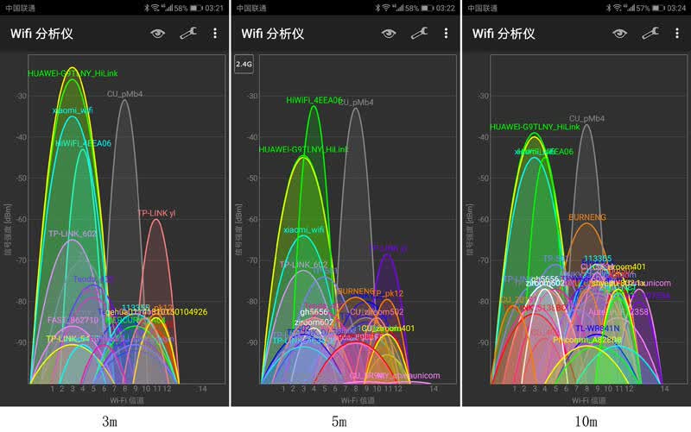Tap Bluetooth icon in 5m status bar

tap(377, 8)
